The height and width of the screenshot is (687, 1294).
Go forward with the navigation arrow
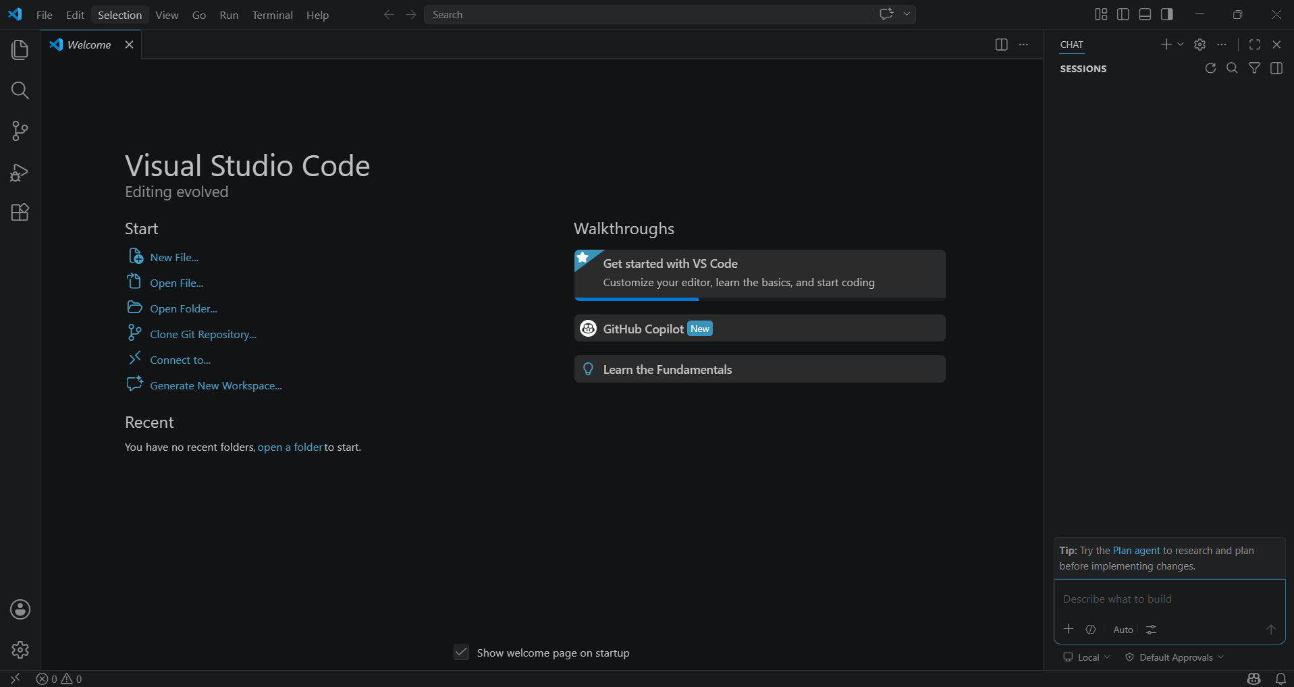tap(411, 15)
